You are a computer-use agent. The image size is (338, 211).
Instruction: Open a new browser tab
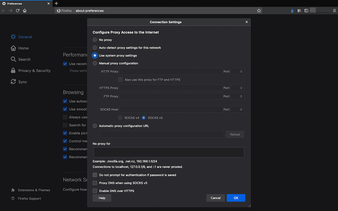point(56,3)
